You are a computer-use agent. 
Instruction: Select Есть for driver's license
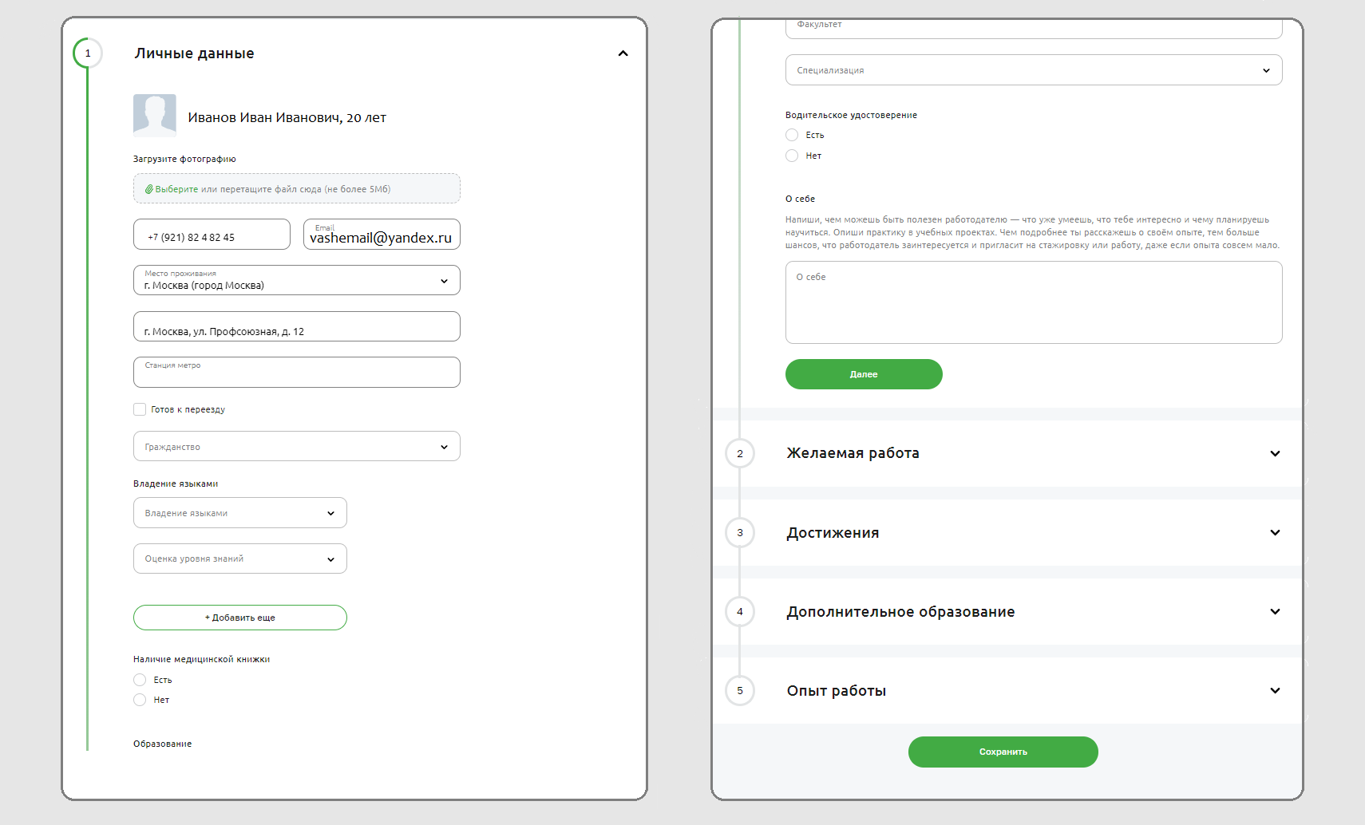[x=792, y=135]
